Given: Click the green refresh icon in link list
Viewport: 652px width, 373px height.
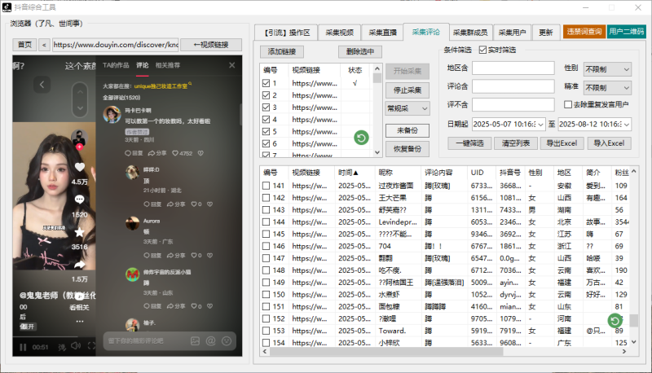Looking at the screenshot, I should [x=361, y=138].
